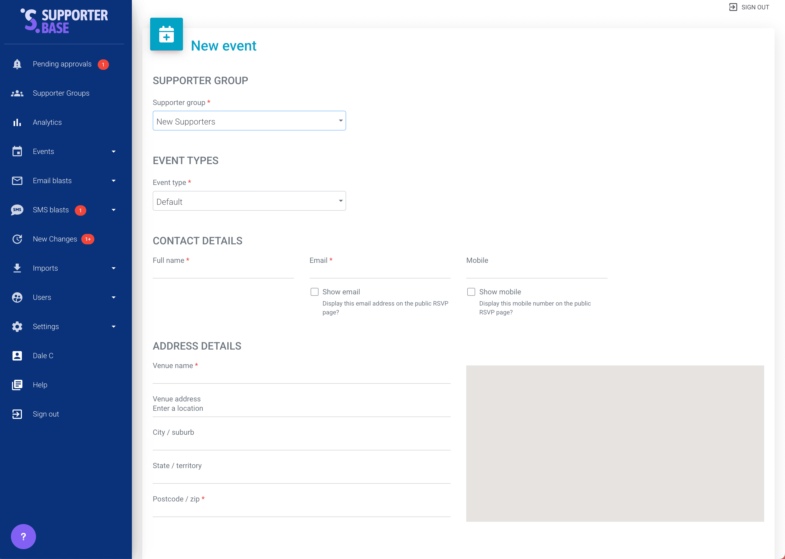
Task: Click the SMS blasts speech bubble icon
Action: (x=17, y=210)
